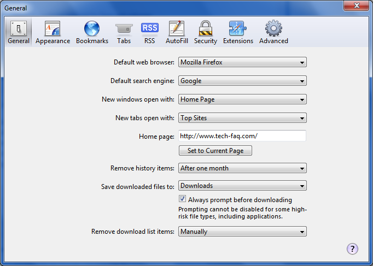The image size is (373, 266).
Task: Open the Extensions puzzle-piece pane
Action: [x=238, y=32]
